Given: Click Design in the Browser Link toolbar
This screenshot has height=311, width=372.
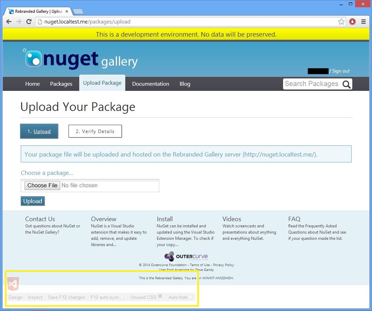Looking at the screenshot, I should 16,297.
